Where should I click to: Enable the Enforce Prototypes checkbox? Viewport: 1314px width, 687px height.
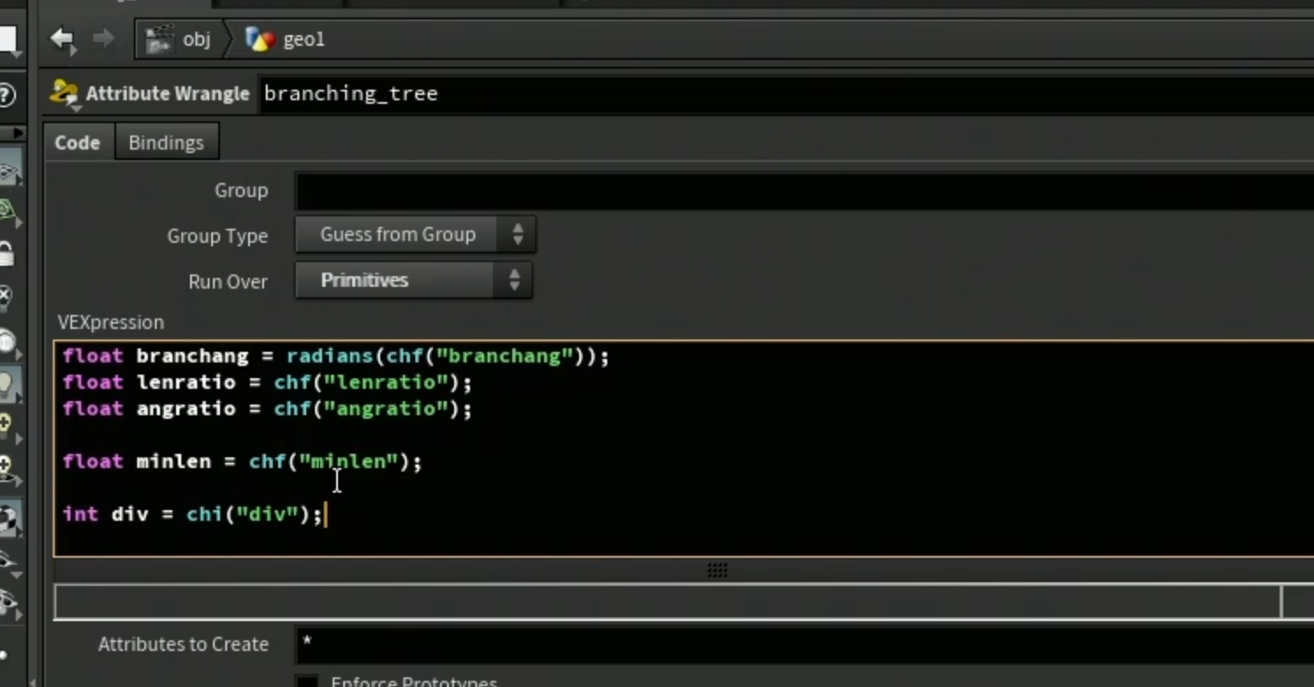[306, 682]
